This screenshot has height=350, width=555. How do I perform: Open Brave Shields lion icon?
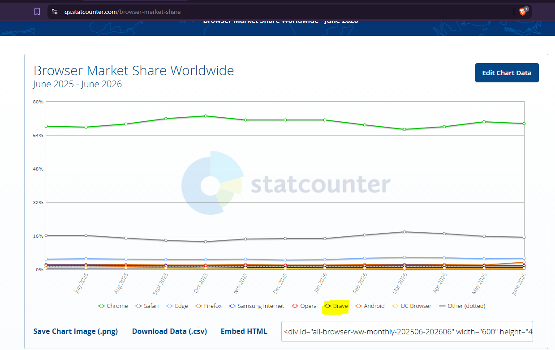(523, 12)
